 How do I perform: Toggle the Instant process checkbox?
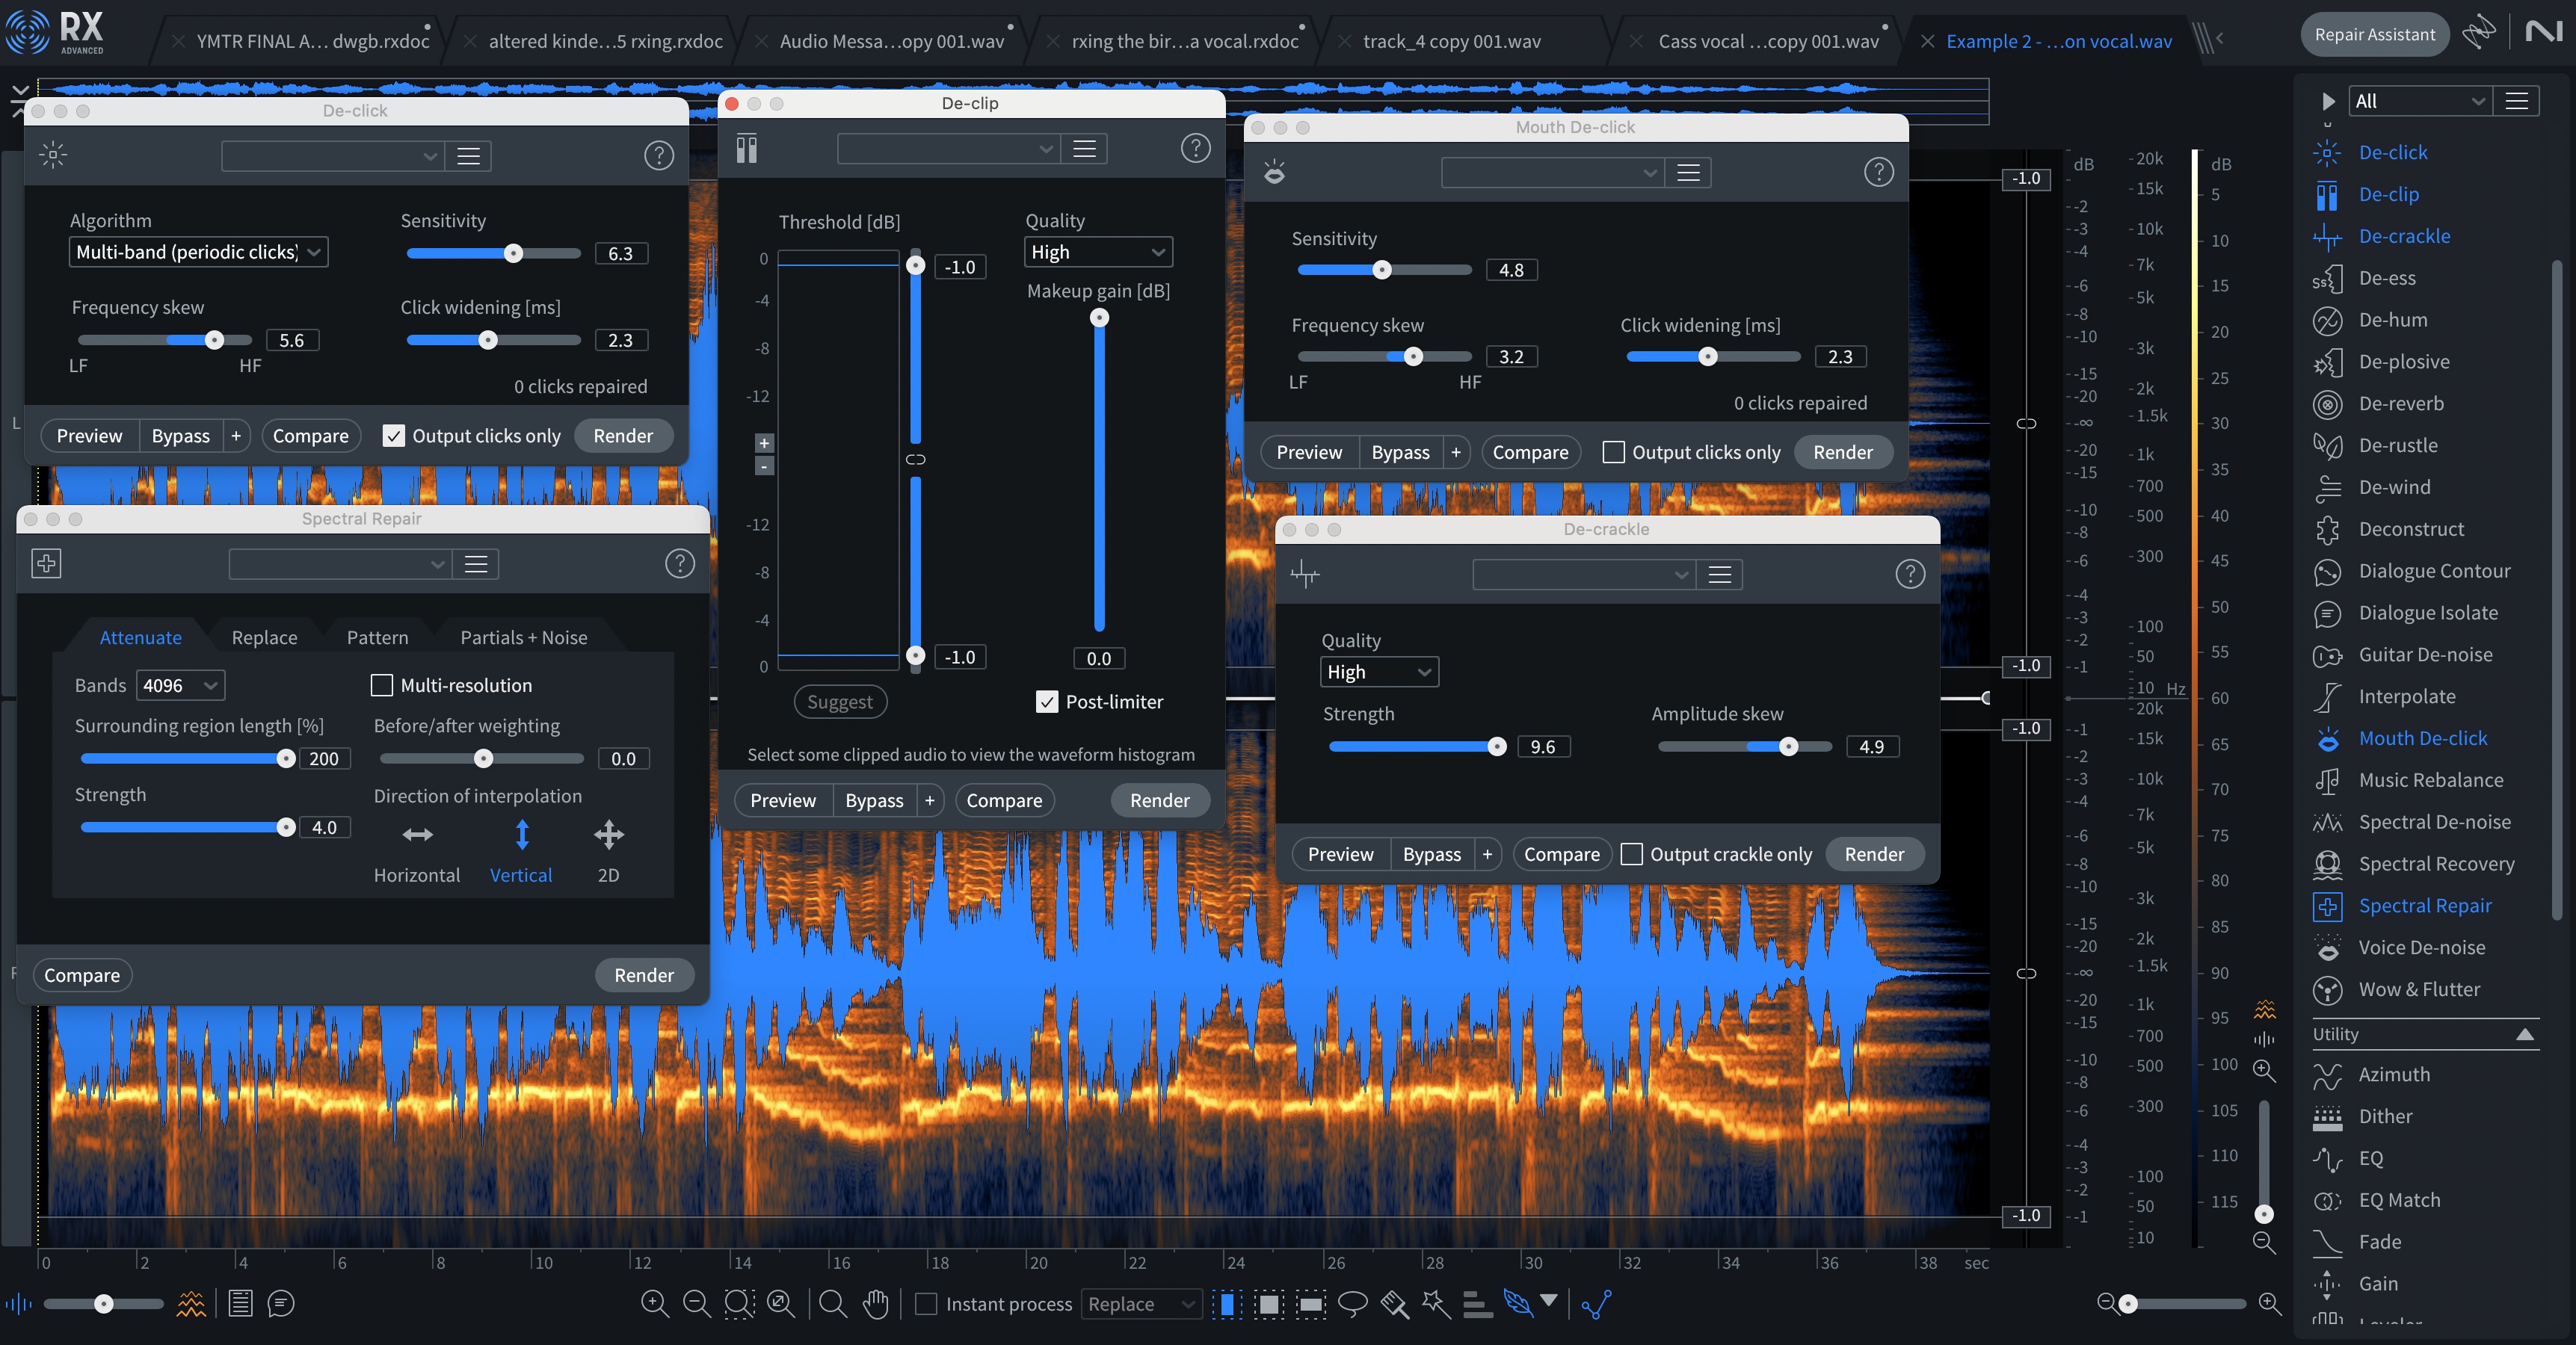click(x=926, y=1304)
